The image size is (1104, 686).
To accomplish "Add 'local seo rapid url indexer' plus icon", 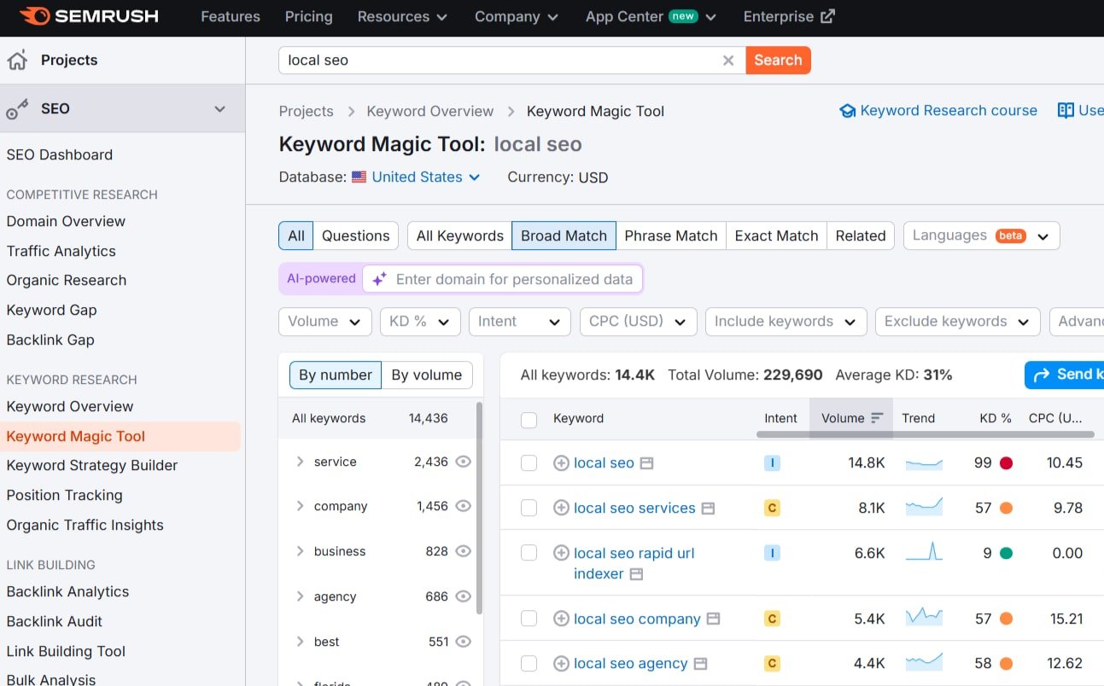I will click(561, 553).
